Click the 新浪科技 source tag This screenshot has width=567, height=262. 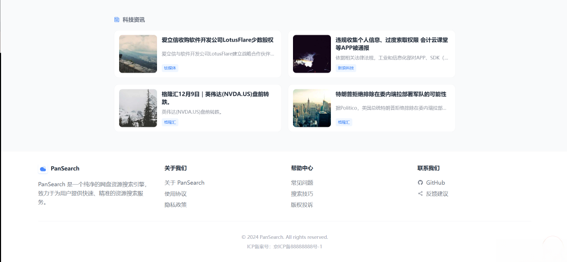click(346, 68)
